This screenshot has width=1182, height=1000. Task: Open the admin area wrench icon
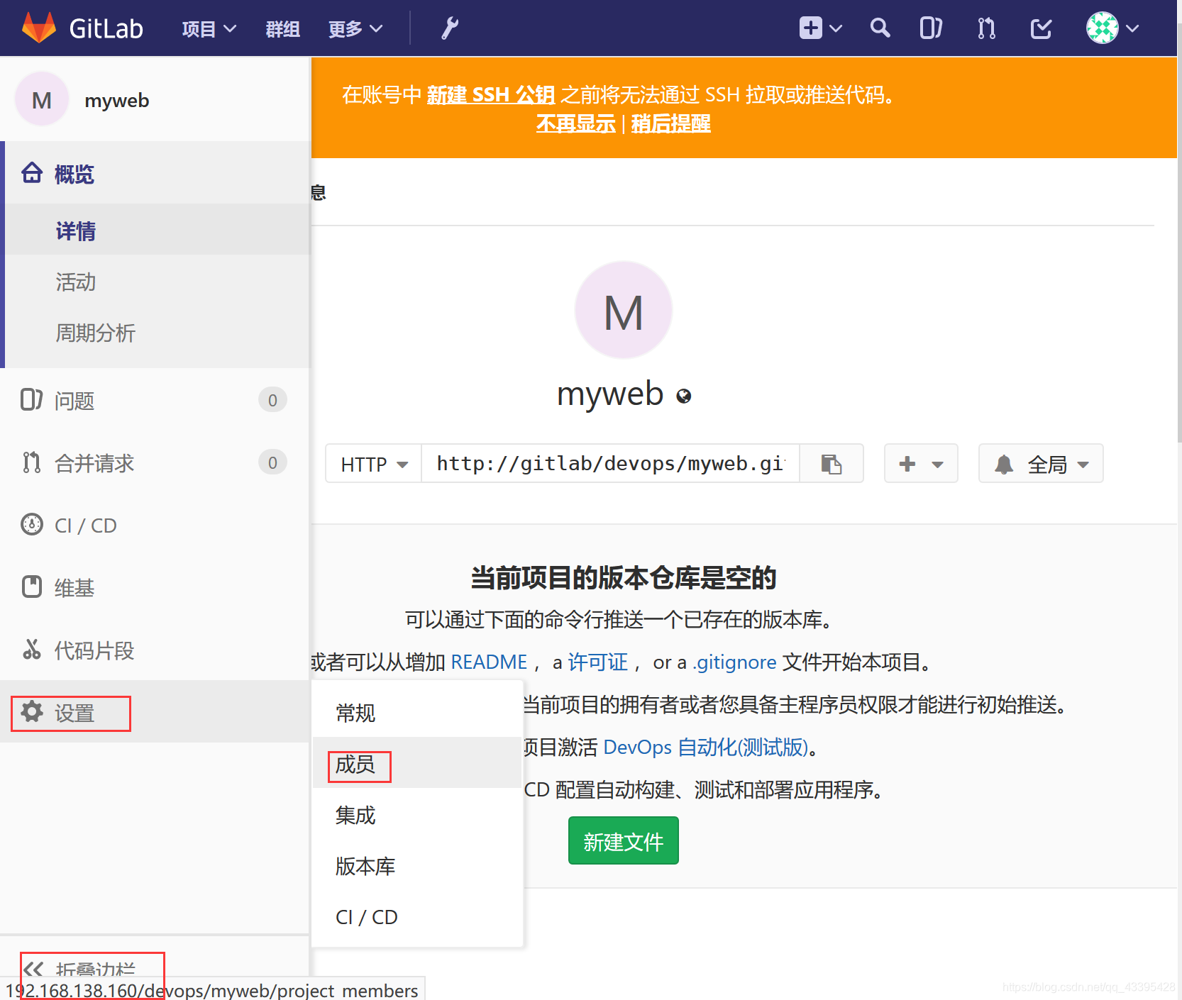pyautogui.click(x=450, y=28)
